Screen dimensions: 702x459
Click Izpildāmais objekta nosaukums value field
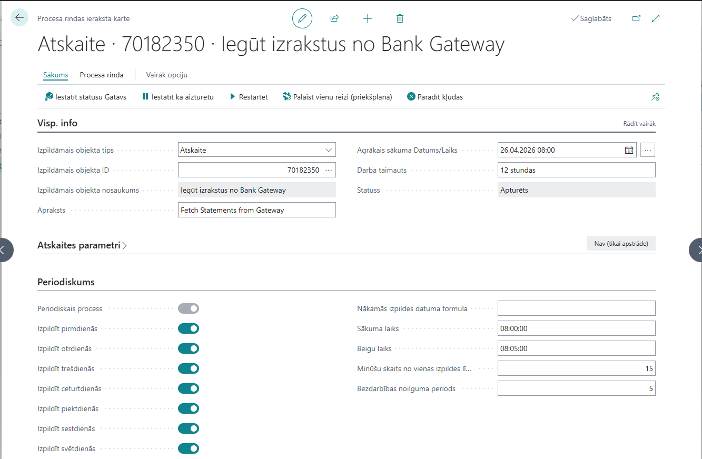(257, 190)
